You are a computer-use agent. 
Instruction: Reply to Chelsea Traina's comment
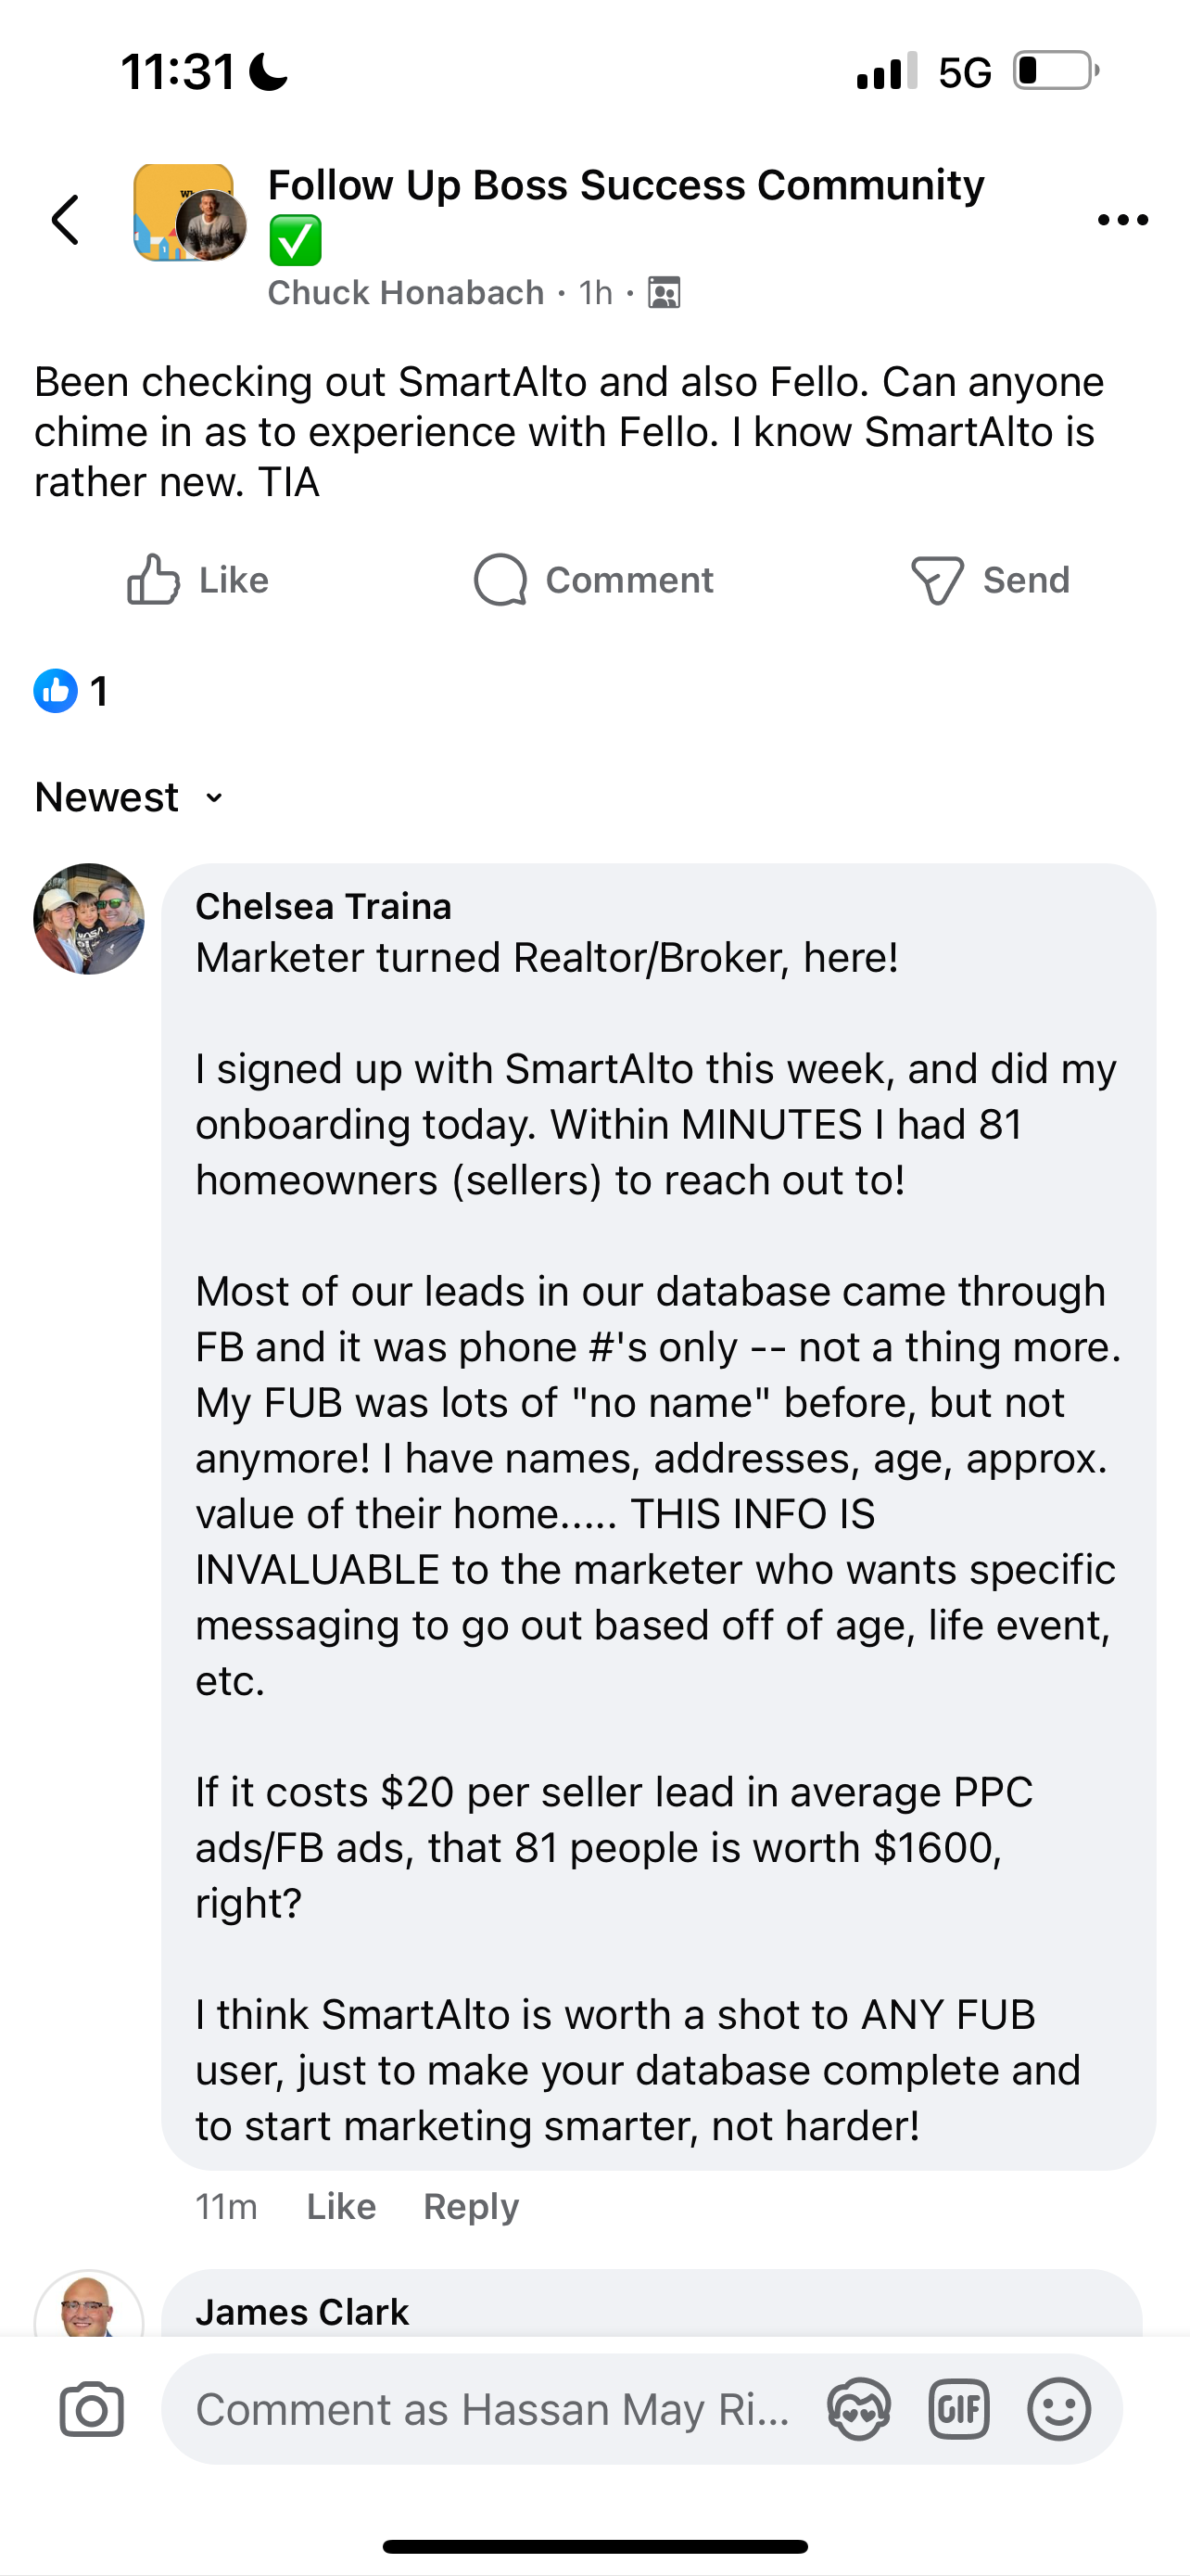click(x=471, y=2206)
